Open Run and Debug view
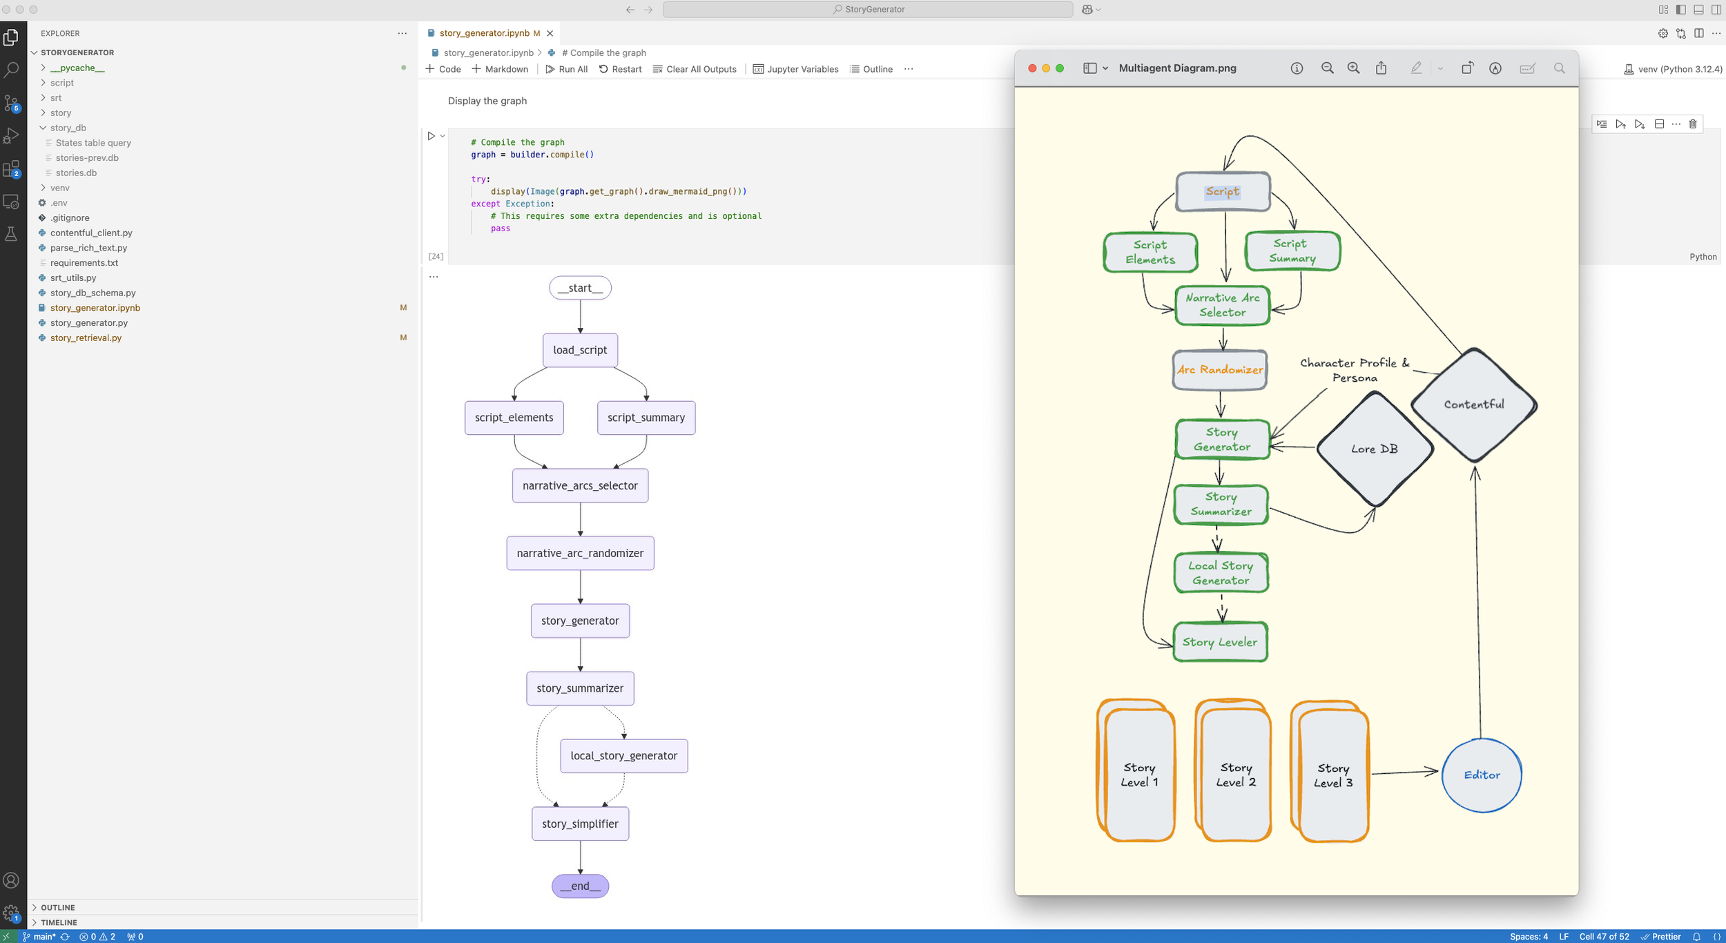This screenshot has height=943, width=1726. click(11, 135)
